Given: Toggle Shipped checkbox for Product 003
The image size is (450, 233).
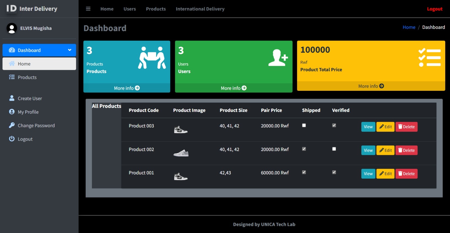Looking at the screenshot, I should tap(304, 125).
